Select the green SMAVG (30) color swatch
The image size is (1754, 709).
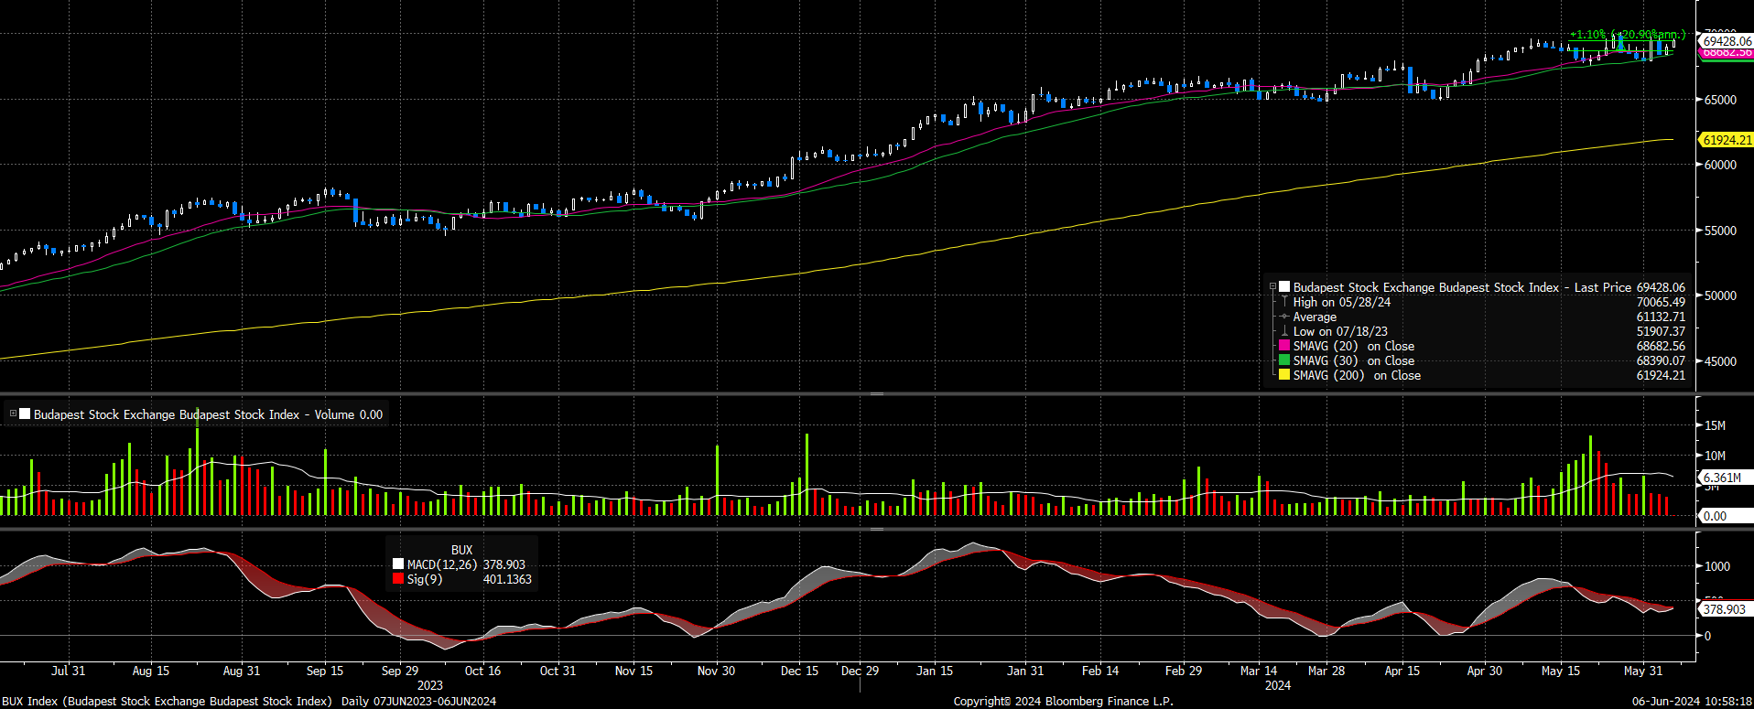click(x=1284, y=360)
